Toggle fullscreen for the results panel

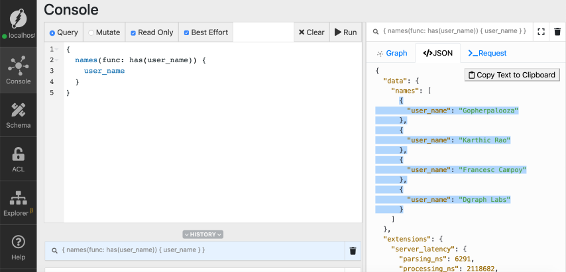pyautogui.click(x=541, y=32)
